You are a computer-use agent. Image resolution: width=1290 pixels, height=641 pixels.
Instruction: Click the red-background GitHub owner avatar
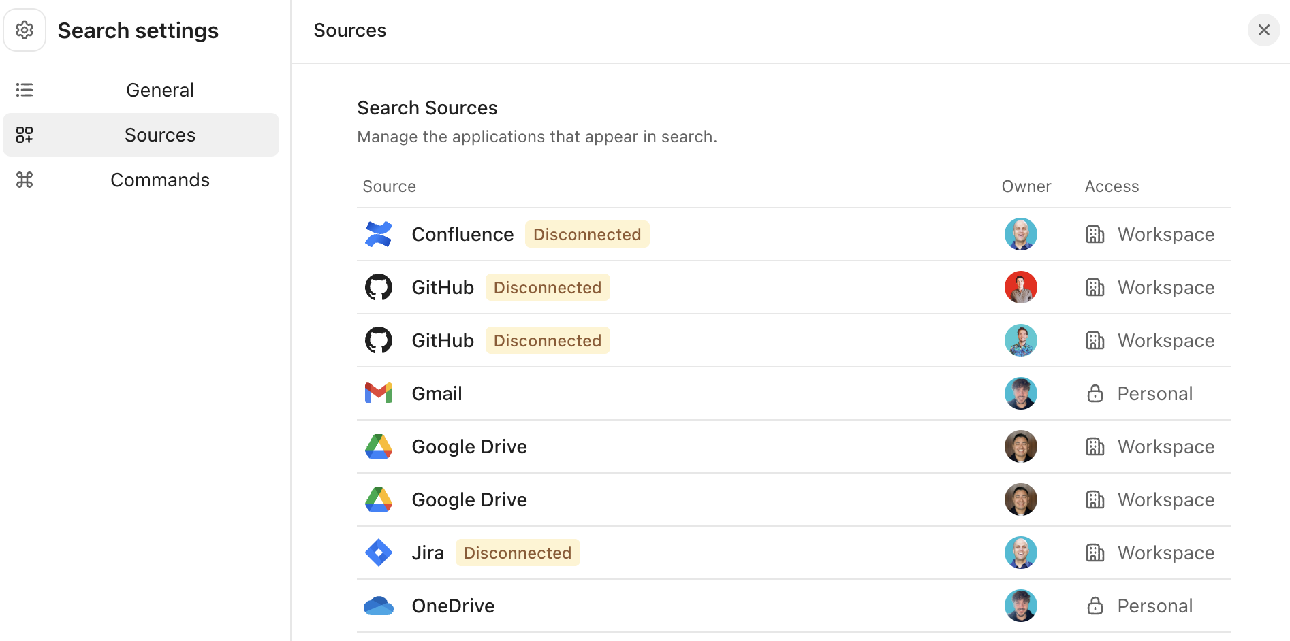click(1021, 287)
